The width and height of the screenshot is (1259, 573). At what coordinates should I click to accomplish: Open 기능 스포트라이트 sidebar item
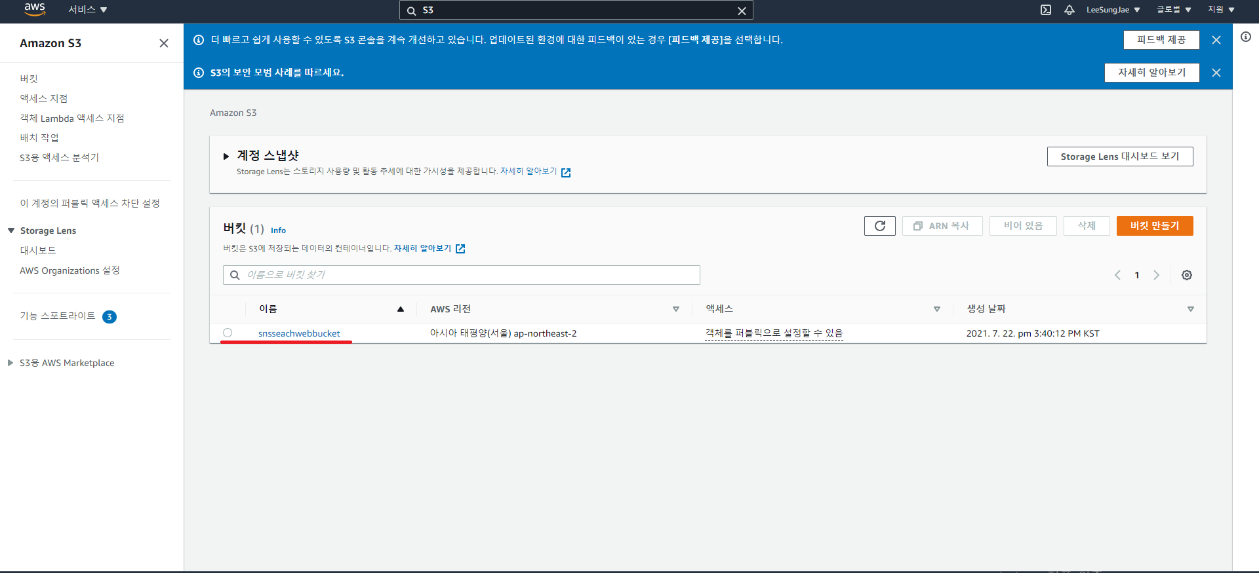(58, 316)
